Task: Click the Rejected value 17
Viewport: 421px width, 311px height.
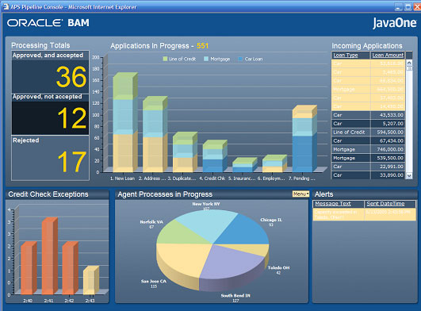Action: pyautogui.click(x=72, y=161)
